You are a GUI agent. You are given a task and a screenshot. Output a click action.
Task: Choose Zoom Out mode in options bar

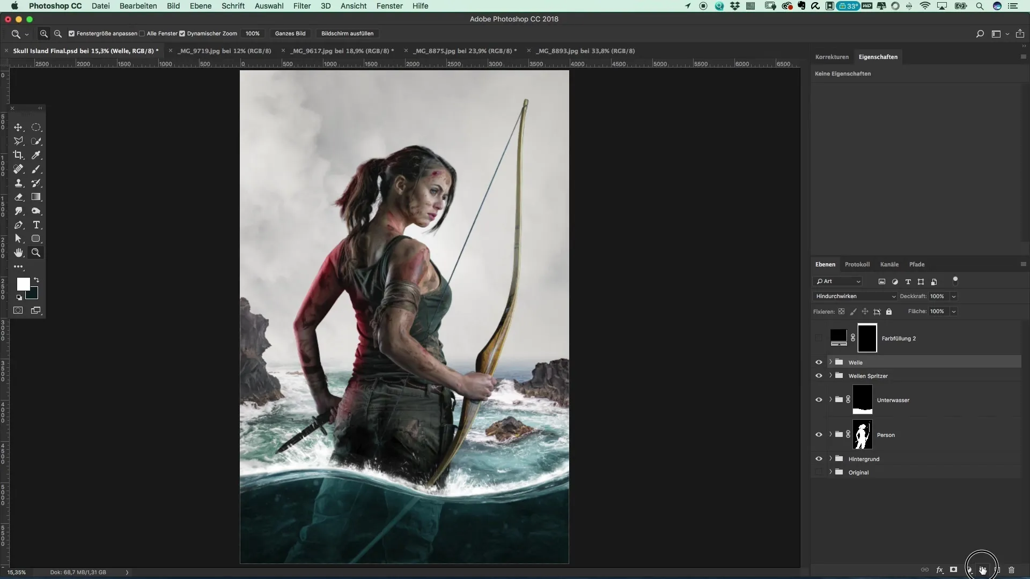58,34
